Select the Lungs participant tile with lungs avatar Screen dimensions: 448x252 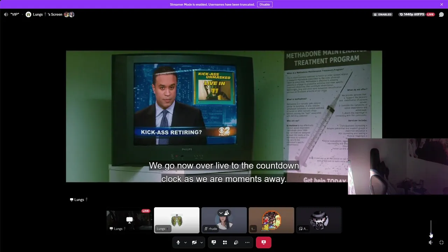click(x=177, y=220)
